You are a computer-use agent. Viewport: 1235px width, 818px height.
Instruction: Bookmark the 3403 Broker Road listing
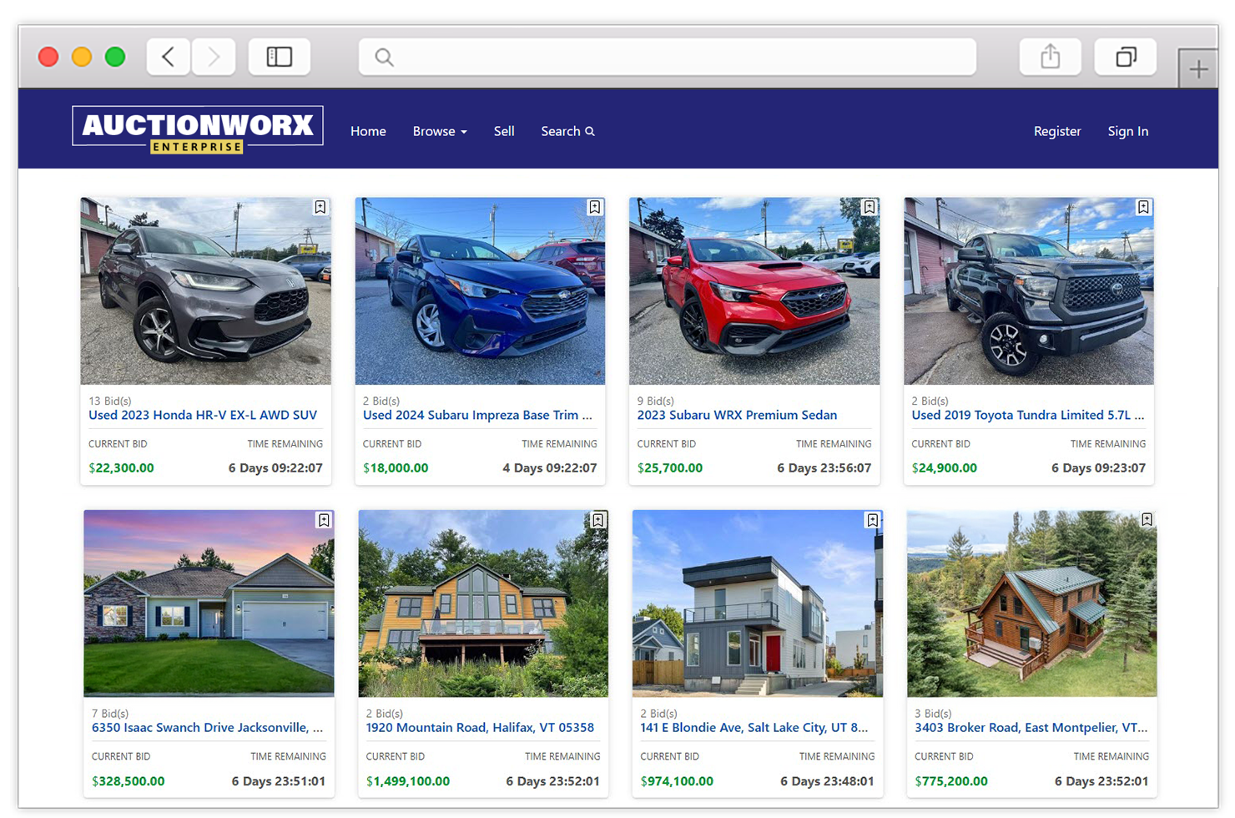point(1147,519)
